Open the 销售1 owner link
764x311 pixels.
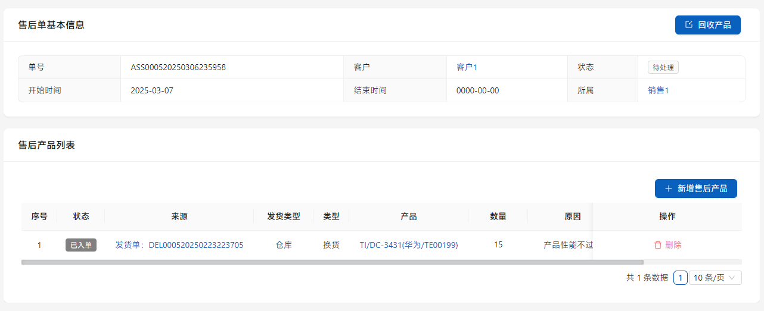658,90
